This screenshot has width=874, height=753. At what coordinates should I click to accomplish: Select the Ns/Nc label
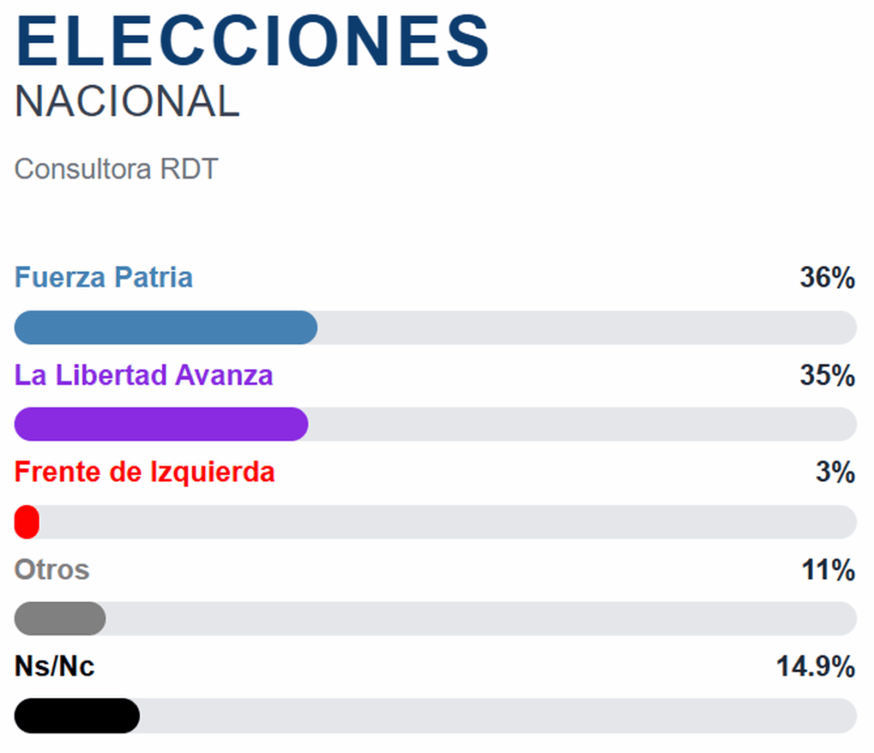point(55,666)
